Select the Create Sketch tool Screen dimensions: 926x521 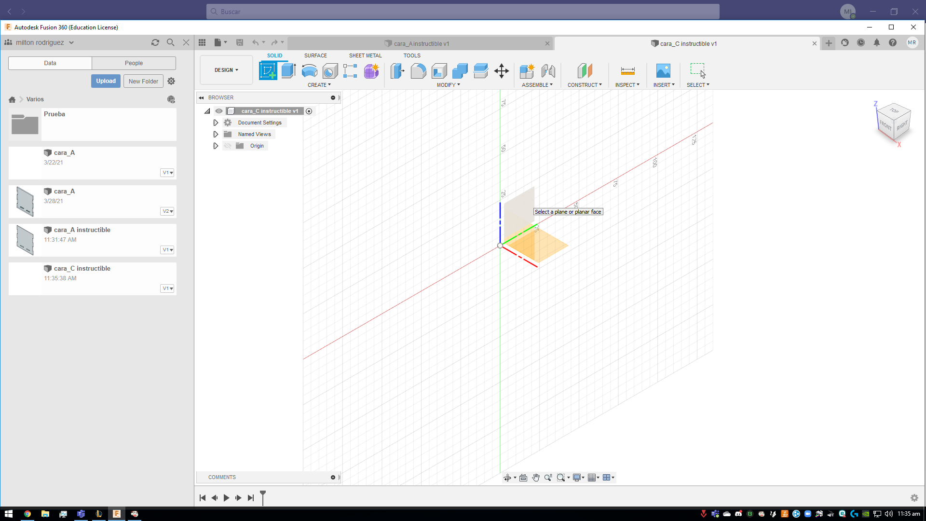(x=268, y=71)
